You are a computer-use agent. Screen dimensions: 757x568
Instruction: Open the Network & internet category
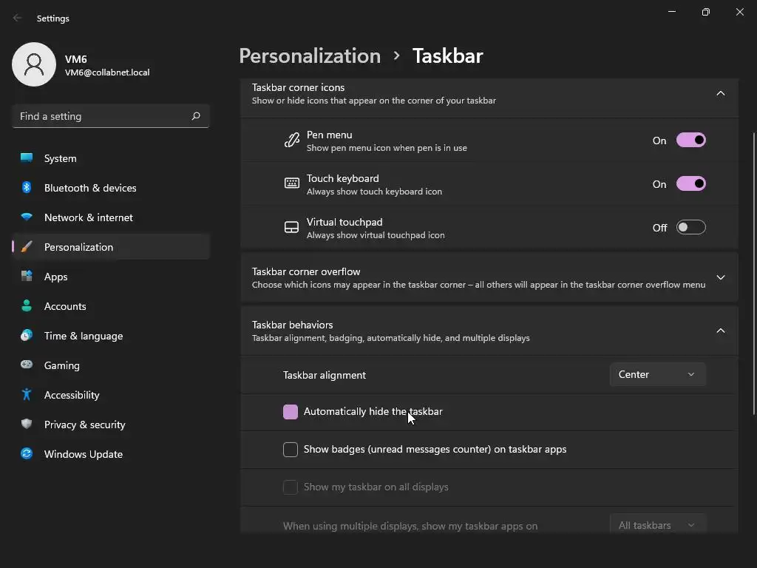point(89,217)
